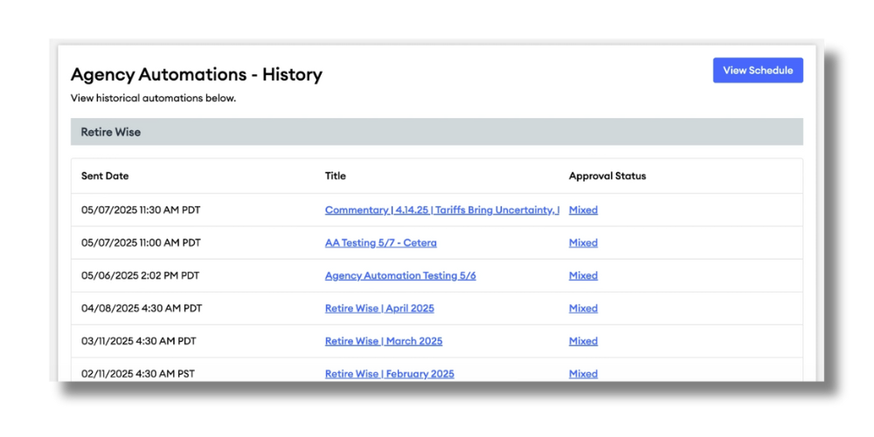Click Mixed status for Retire Wise April 2025
Screen dimensions: 874x437
[x=583, y=309]
